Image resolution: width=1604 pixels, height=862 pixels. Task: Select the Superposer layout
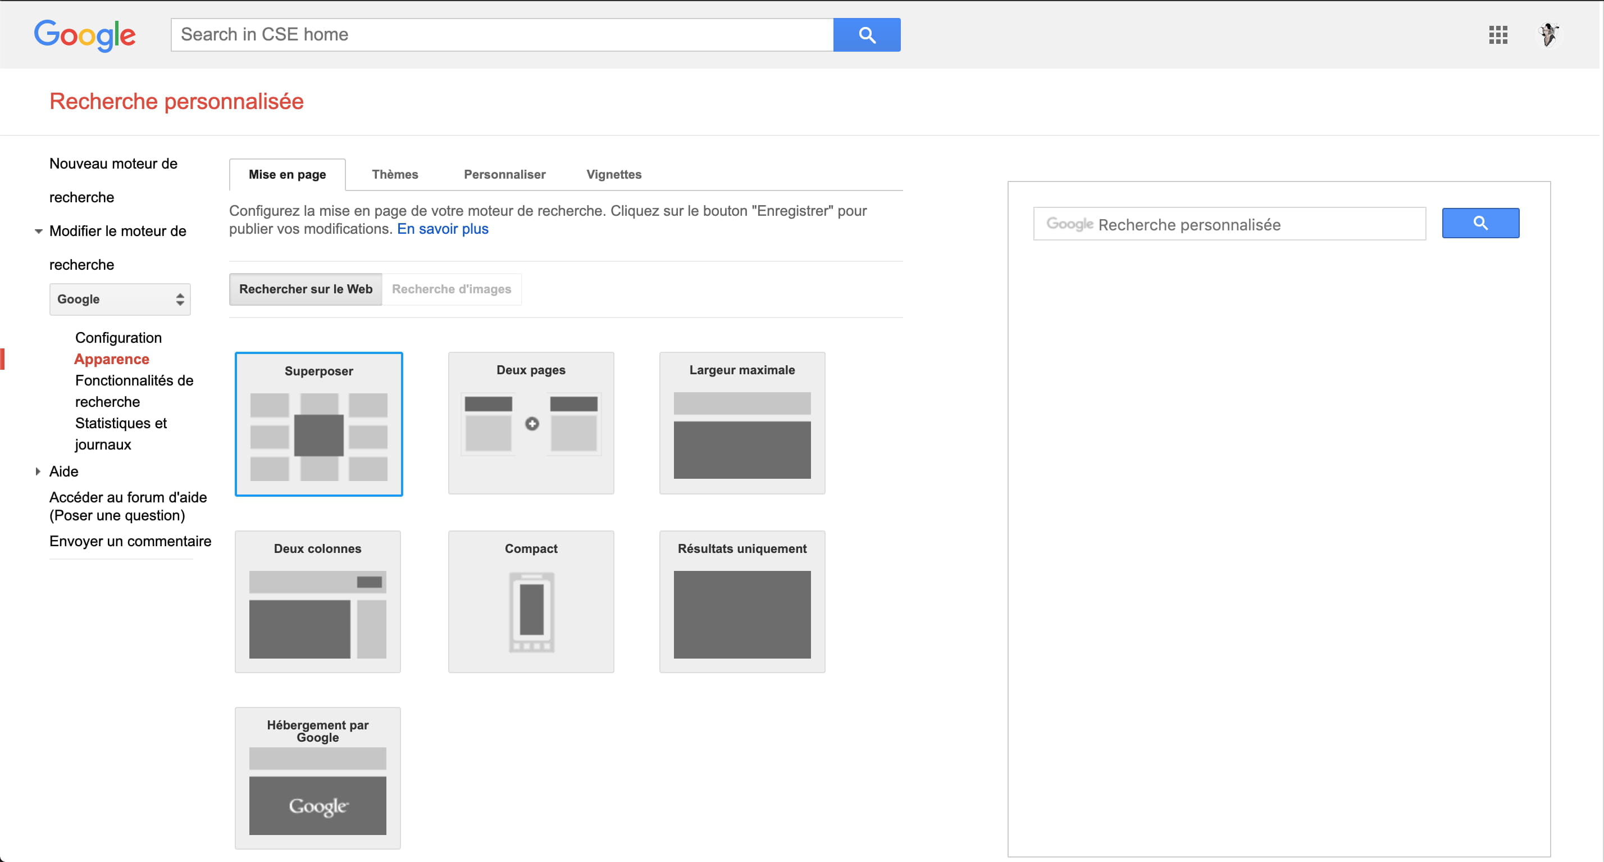point(319,424)
